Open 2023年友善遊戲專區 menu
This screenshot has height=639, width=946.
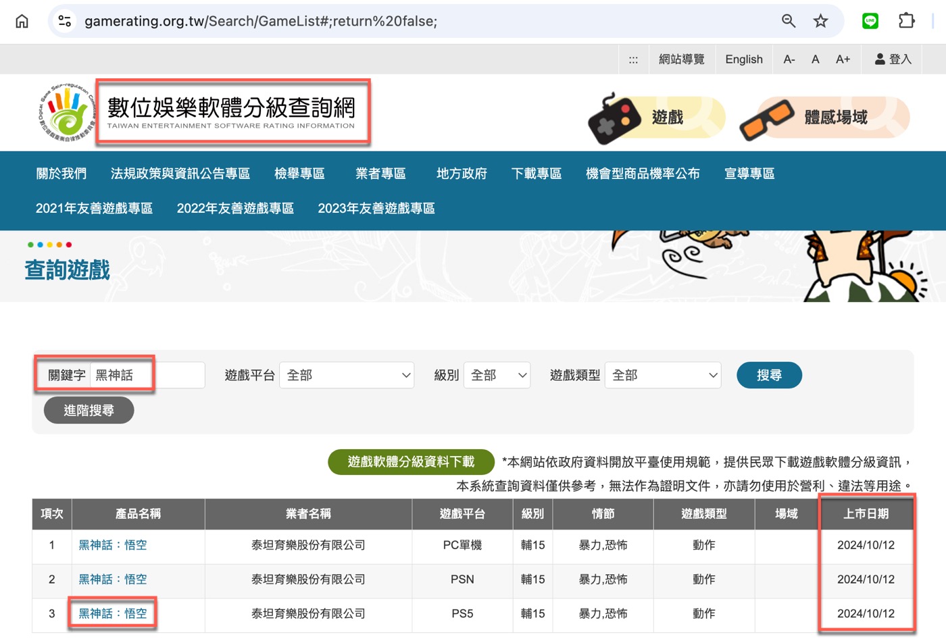[x=376, y=208]
